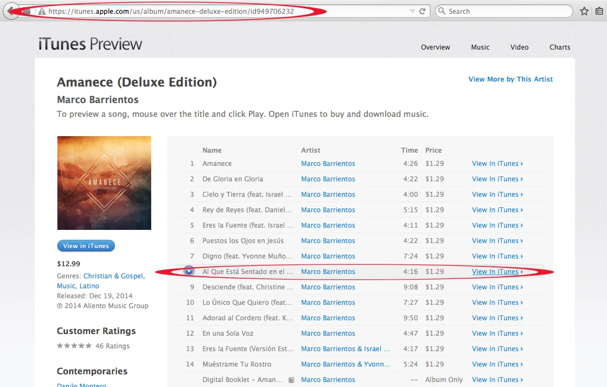Image resolution: width=607 pixels, height=387 pixels.
Task: Select the track name Amanece
Action: [x=217, y=164]
